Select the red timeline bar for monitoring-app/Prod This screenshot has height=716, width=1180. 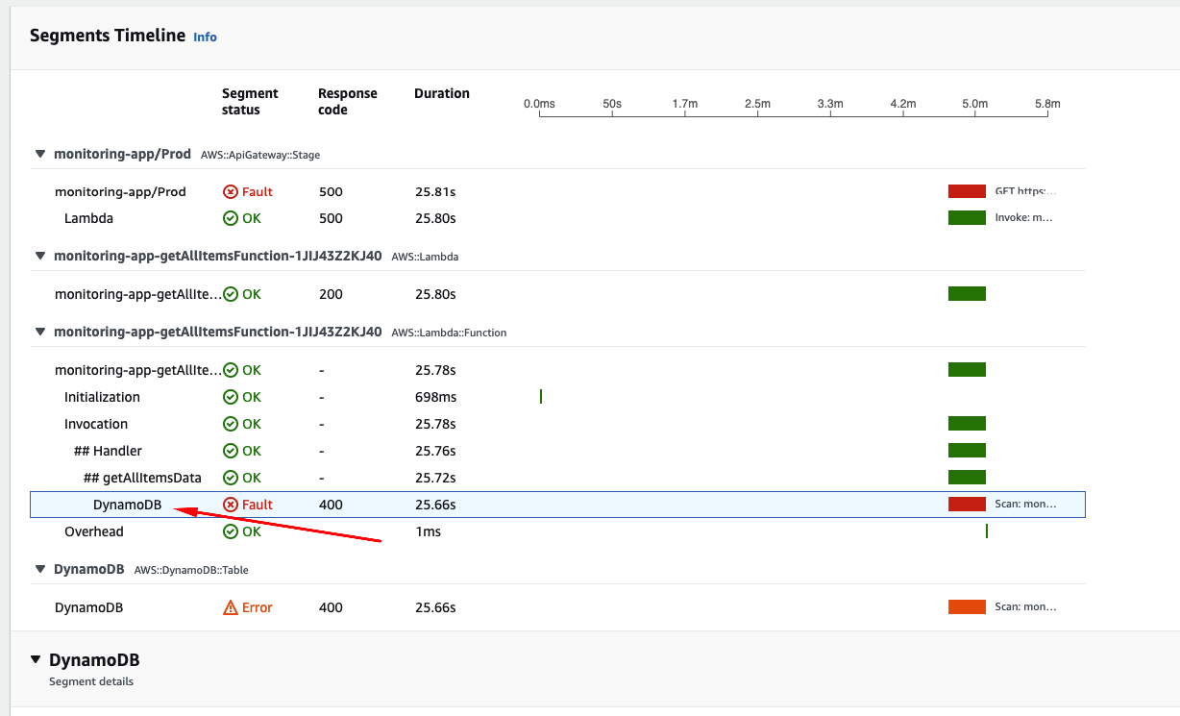click(x=967, y=191)
